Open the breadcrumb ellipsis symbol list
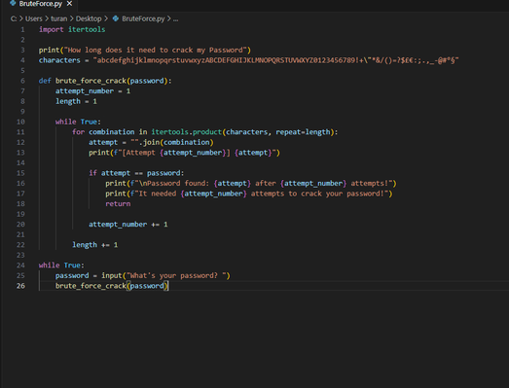 175,19
